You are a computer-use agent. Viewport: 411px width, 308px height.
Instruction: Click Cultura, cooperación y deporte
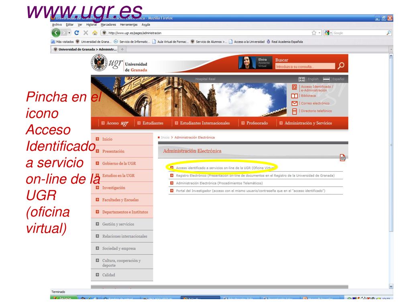pyautogui.click(x=122, y=262)
